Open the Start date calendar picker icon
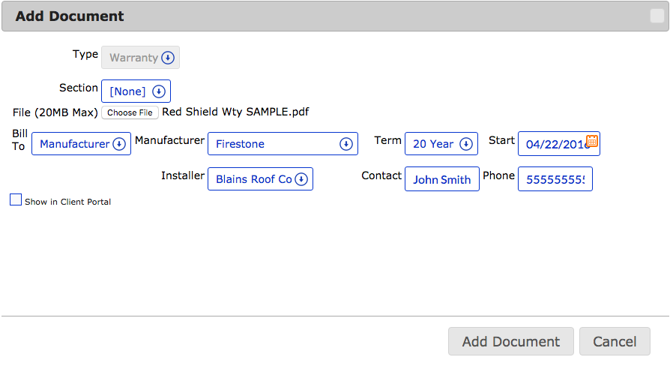 pos(591,140)
